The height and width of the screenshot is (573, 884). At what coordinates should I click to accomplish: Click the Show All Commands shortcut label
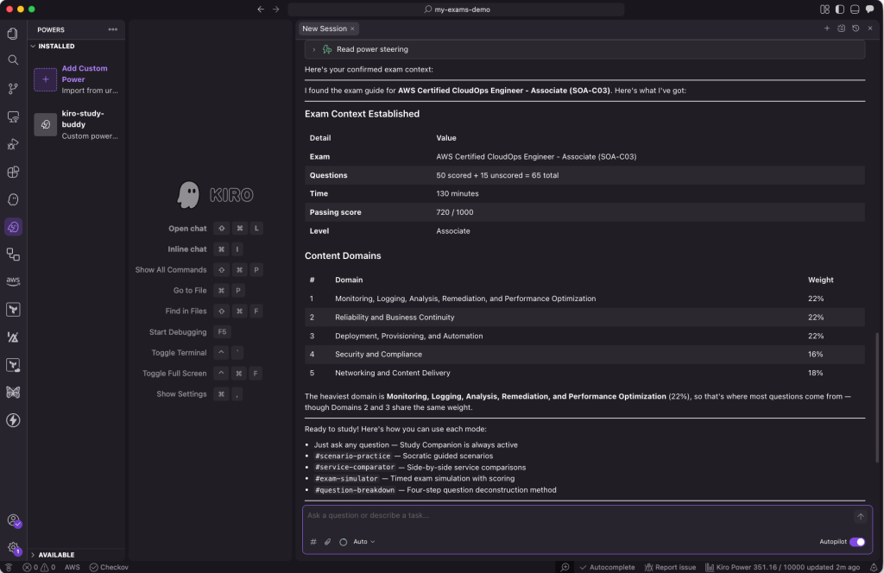coord(171,270)
